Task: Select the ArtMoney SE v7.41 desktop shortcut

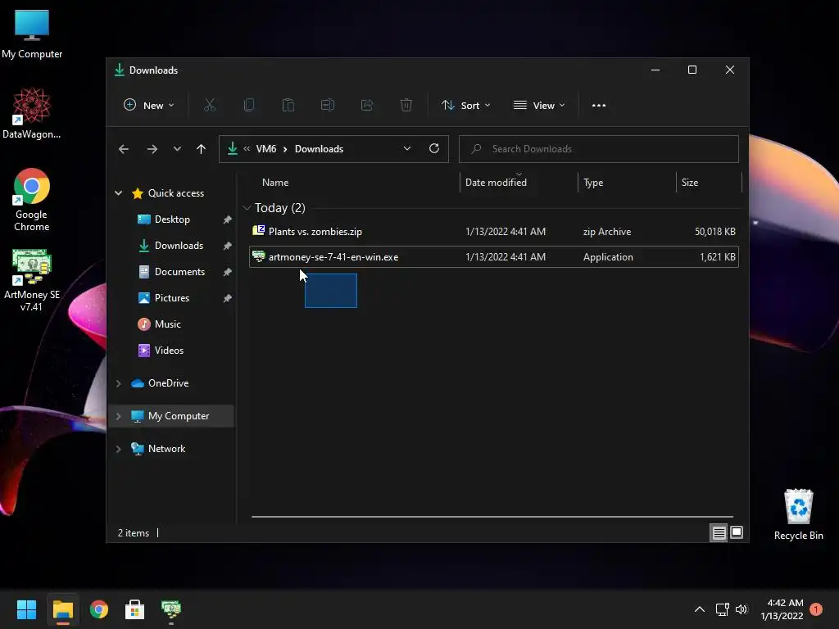Action: tap(32, 280)
